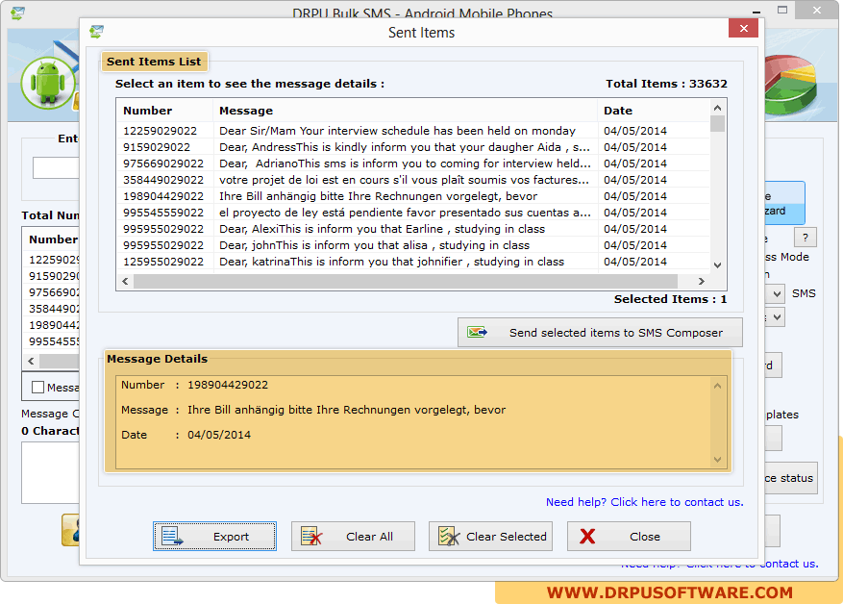The image size is (843, 604).
Task: Select row with number 9159029022
Action: (413, 147)
